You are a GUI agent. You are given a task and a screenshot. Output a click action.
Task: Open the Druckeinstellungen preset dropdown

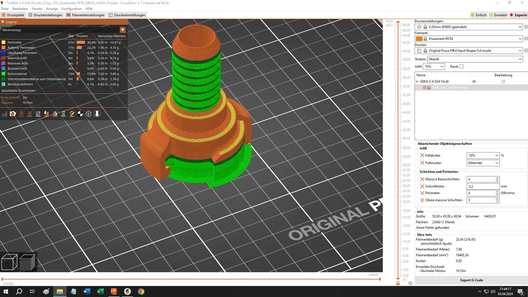[469, 27]
